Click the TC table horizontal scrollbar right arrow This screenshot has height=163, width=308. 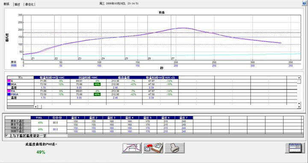pyautogui.click(x=299, y=107)
